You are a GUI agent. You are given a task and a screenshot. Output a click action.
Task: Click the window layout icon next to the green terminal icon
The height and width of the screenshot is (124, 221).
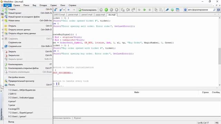tap(177, 10)
